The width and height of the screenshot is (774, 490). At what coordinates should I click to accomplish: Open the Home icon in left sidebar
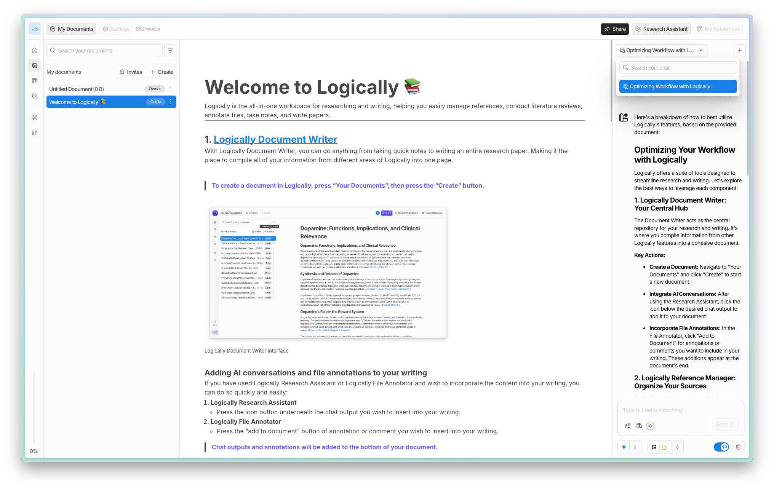click(x=35, y=50)
